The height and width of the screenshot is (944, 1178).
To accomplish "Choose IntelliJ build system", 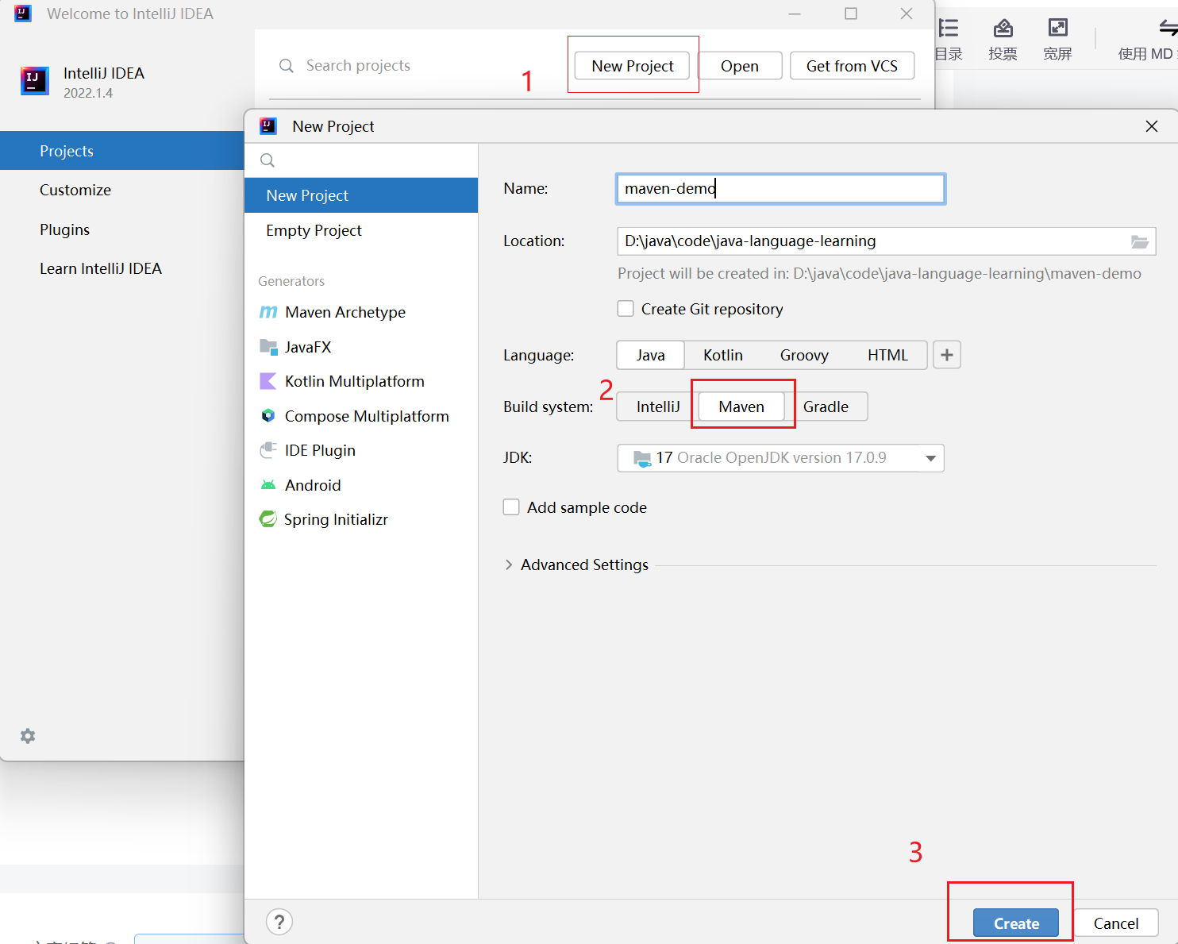I will [x=658, y=406].
